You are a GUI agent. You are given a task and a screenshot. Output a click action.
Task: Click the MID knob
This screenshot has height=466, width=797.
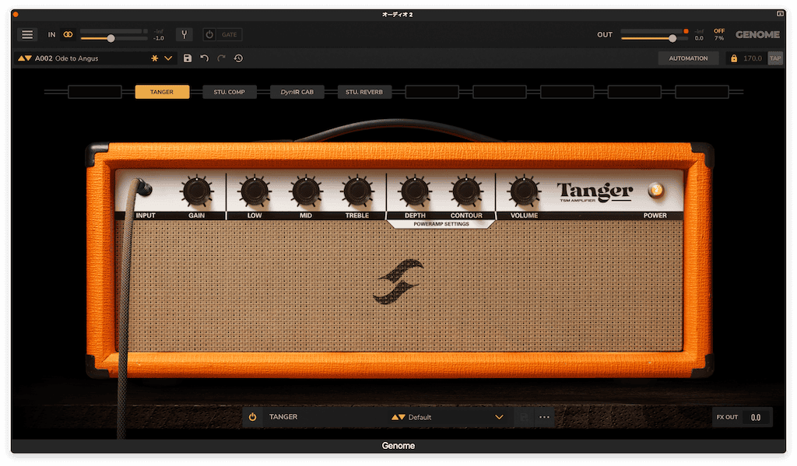[306, 191]
